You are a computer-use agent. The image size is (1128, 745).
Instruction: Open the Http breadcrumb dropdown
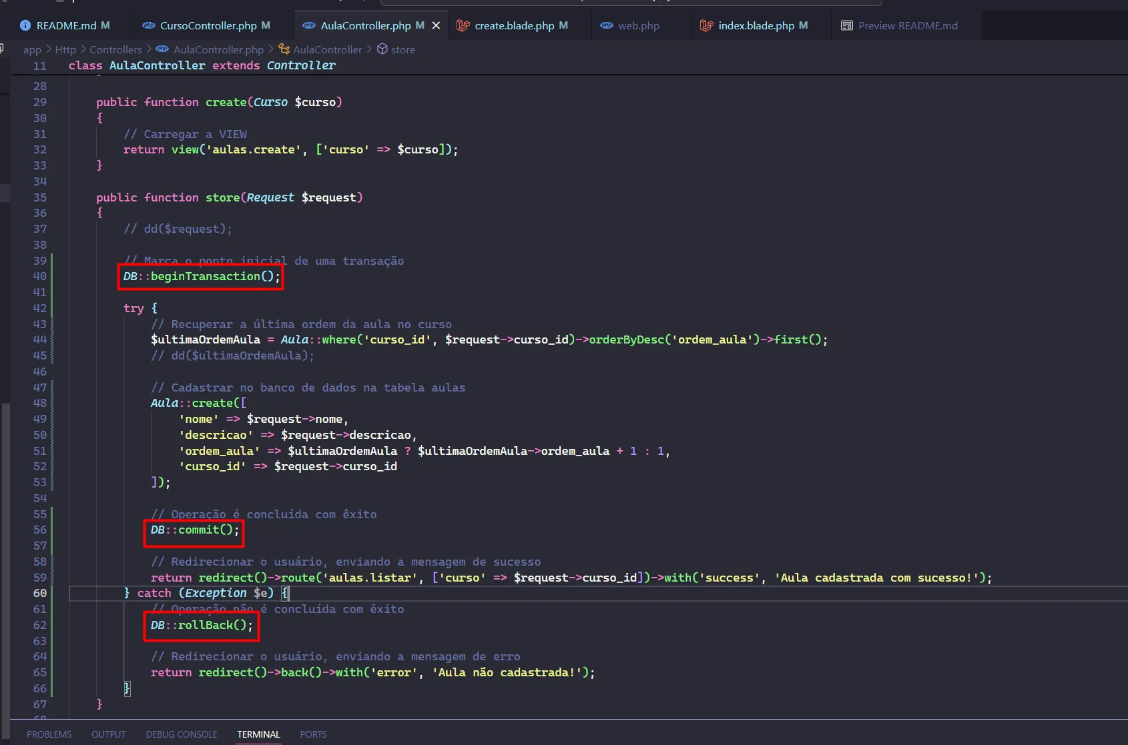tap(65, 49)
